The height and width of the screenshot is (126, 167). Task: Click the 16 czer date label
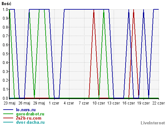point(128,103)
